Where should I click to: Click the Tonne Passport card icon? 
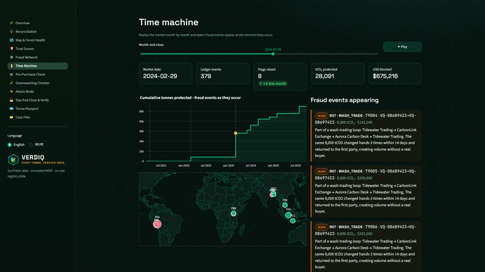coord(11,109)
